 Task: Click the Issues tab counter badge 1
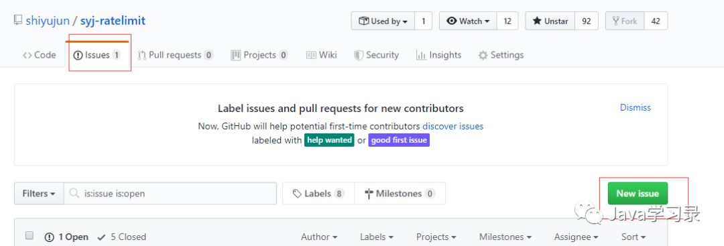[x=117, y=55]
